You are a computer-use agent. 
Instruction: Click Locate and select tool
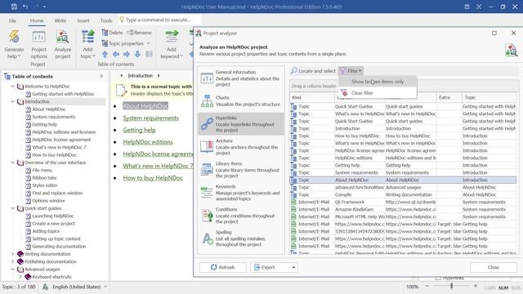click(313, 71)
